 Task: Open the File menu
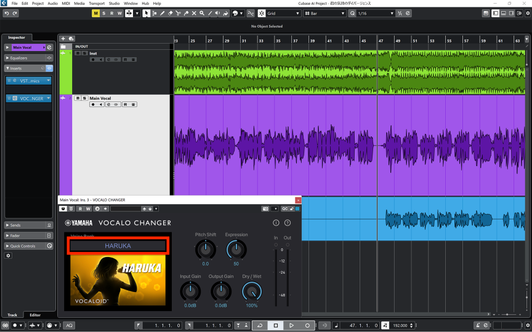point(15,4)
